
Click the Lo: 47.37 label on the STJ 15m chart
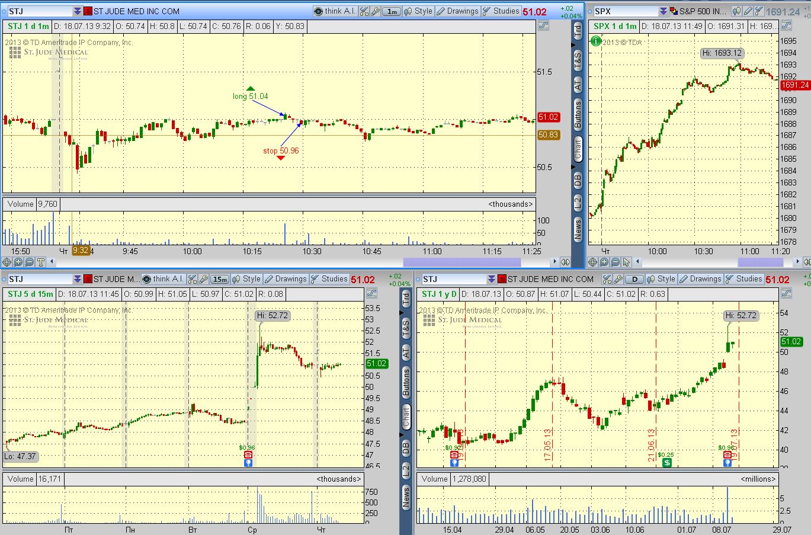[21, 456]
